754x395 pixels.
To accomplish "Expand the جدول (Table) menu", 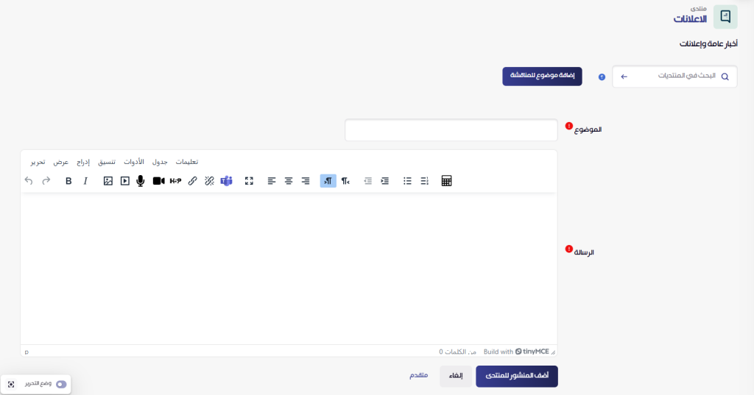I will (x=160, y=162).
